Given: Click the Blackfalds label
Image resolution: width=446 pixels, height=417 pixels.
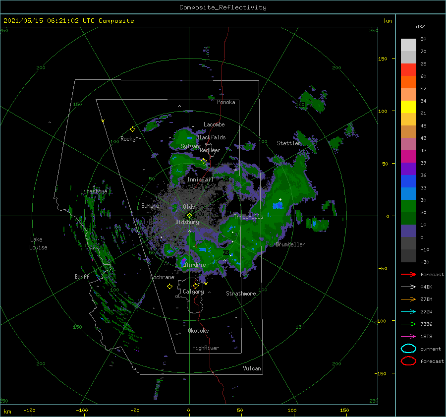Looking at the screenshot, I should coord(211,137).
